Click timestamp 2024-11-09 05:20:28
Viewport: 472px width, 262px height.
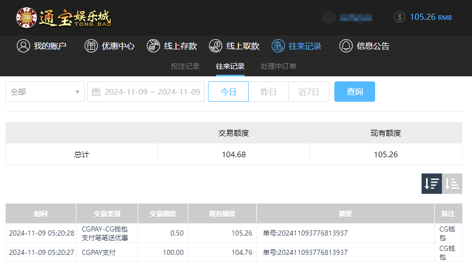pos(41,233)
